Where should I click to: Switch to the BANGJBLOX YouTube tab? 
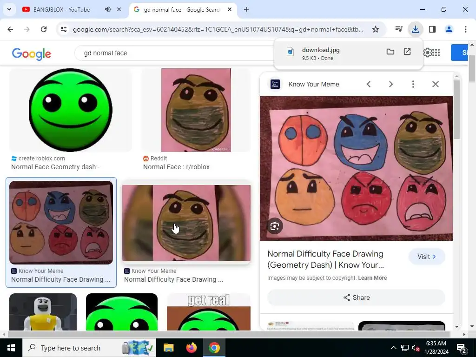tap(61, 9)
